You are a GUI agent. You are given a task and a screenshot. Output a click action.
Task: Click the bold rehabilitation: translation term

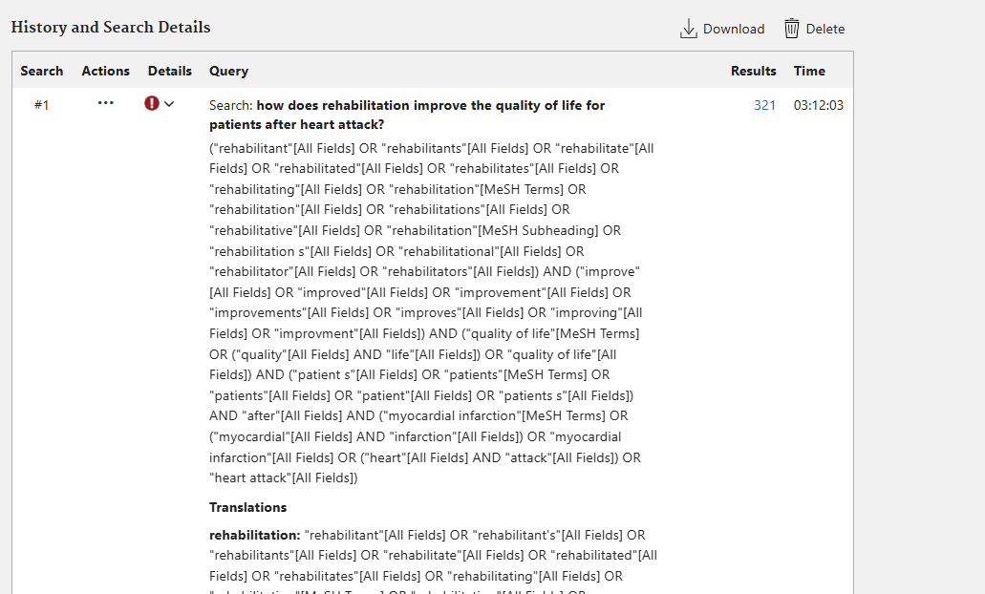tap(254, 535)
